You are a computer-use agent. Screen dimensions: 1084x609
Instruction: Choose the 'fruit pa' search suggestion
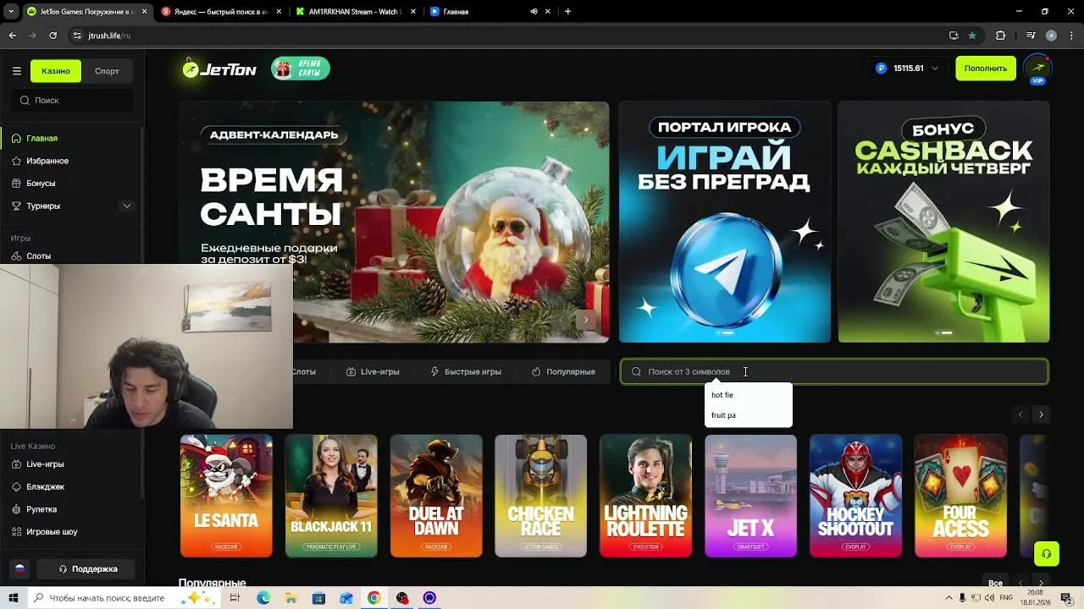[x=749, y=415]
